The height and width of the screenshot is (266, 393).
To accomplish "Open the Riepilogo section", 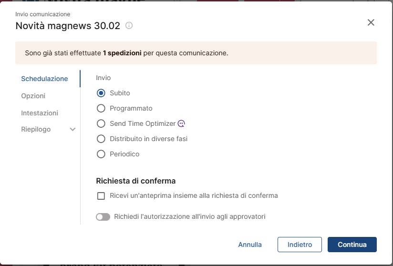I will coord(36,129).
